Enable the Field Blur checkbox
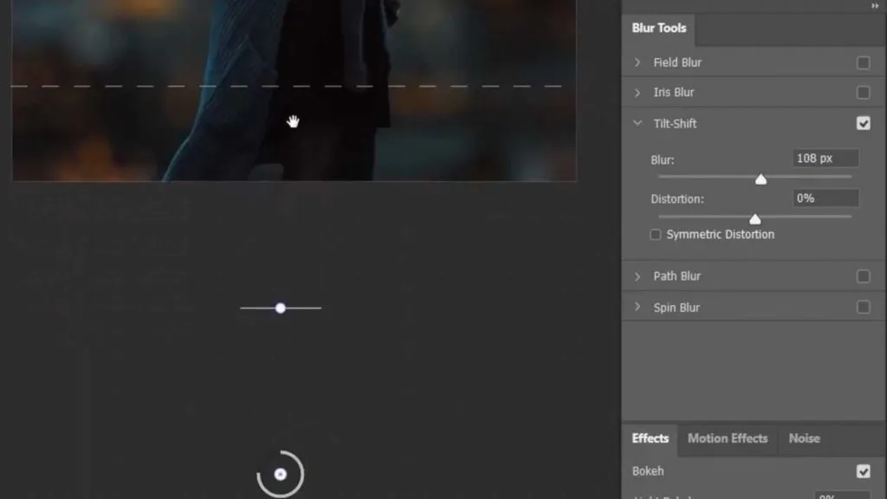Viewport: 887px width, 499px height. click(863, 62)
